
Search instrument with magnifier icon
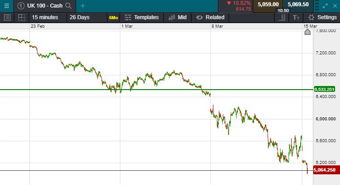tap(68, 6)
